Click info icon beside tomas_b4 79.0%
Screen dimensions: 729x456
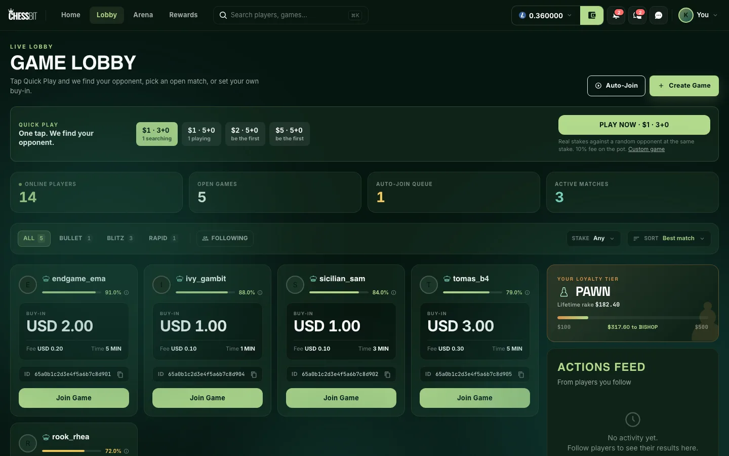pyautogui.click(x=528, y=292)
